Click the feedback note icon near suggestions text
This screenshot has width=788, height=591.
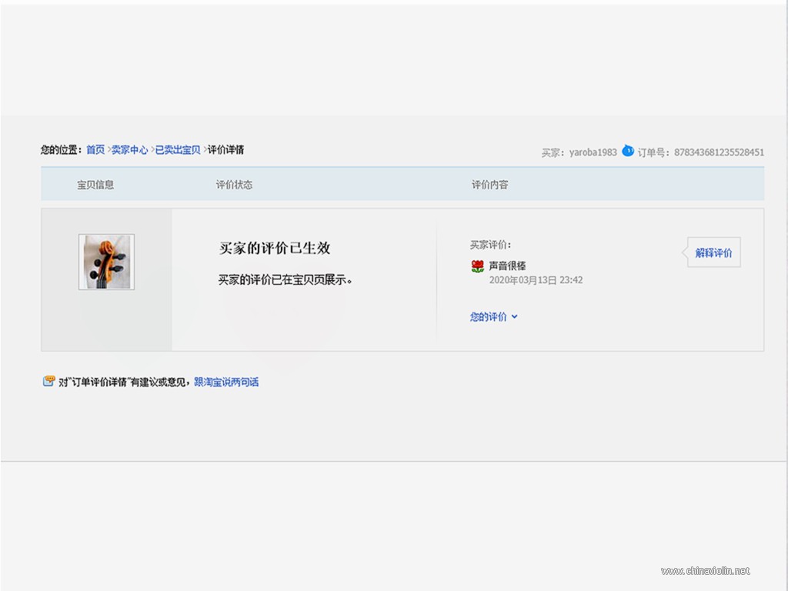click(x=48, y=382)
